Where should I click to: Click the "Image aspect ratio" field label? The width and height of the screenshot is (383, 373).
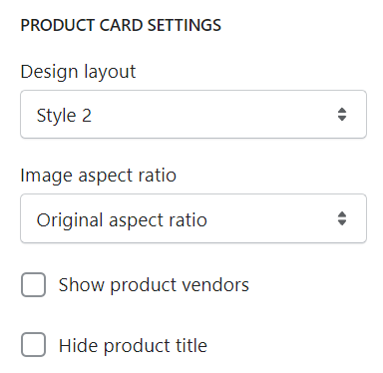point(99,176)
